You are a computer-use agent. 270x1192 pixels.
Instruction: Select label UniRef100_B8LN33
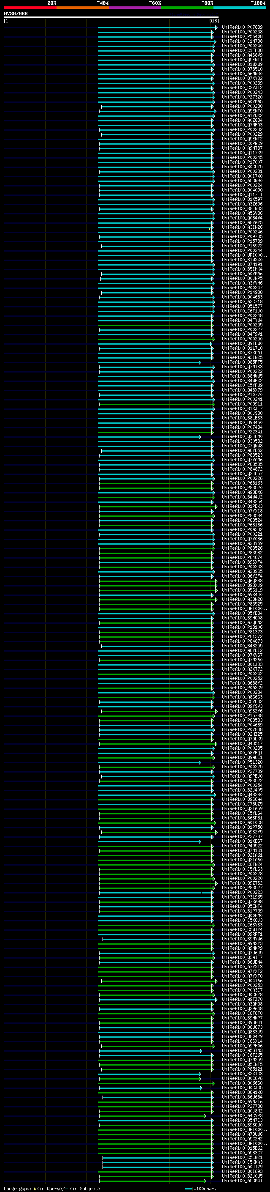point(242,209)
